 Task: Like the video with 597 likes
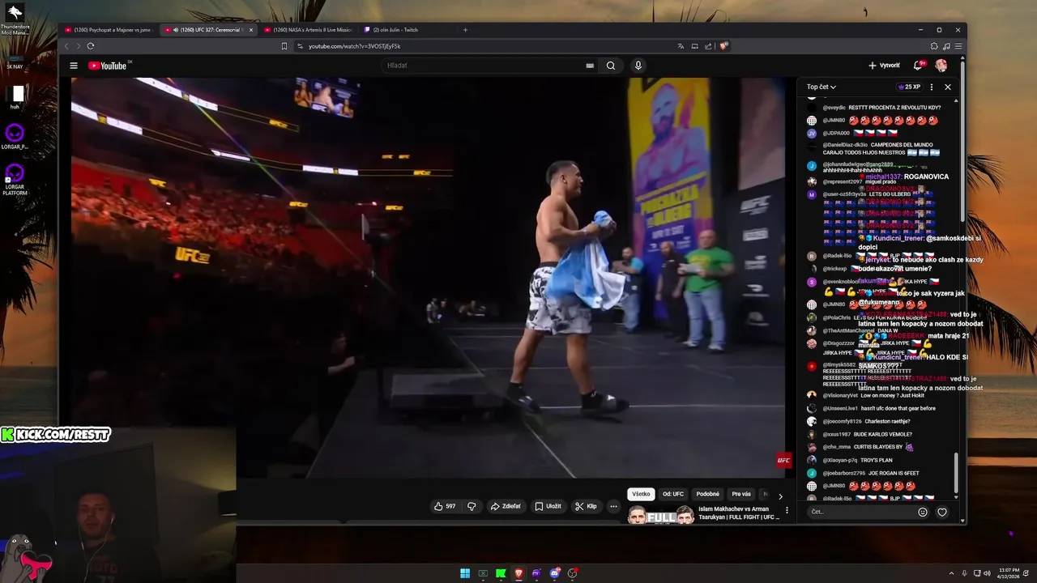(445, 506)
